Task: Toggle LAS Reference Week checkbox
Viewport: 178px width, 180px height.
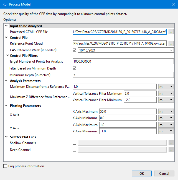Action: (x=74, y=50)
